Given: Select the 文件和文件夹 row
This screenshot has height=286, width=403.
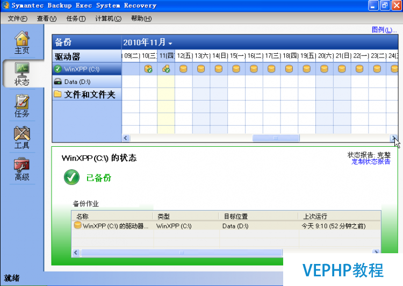Looking at the screenshot, I should click(87, 95).
